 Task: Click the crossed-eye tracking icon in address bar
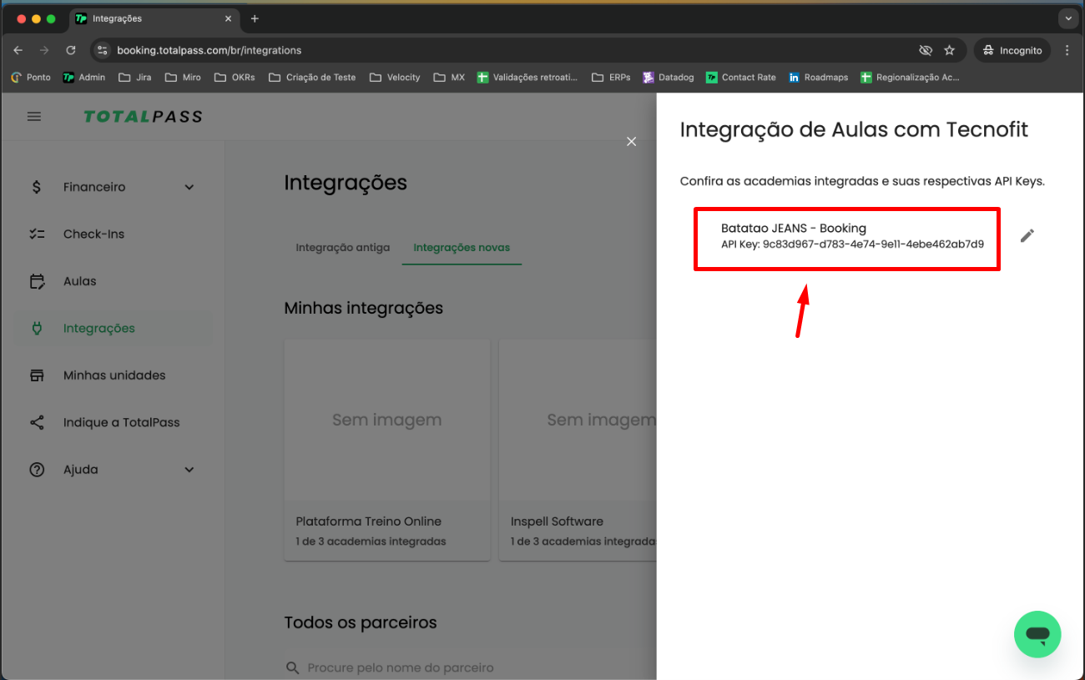tap(925, 50)
